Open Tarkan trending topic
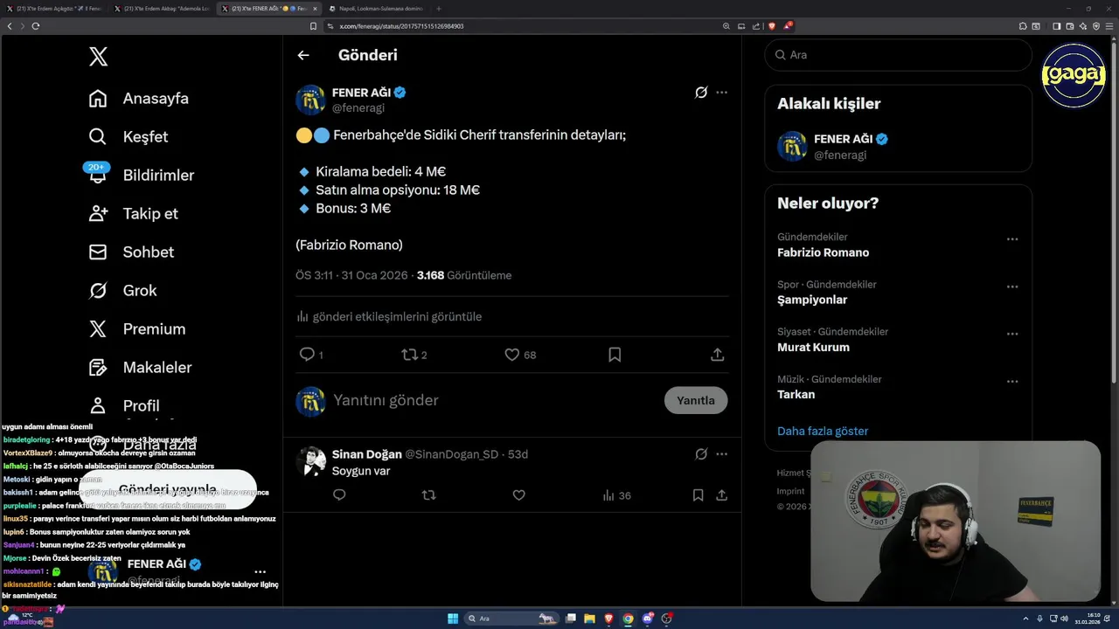Image resolution: width=1119 pixels, height=629 pixels. click(796, 394)
